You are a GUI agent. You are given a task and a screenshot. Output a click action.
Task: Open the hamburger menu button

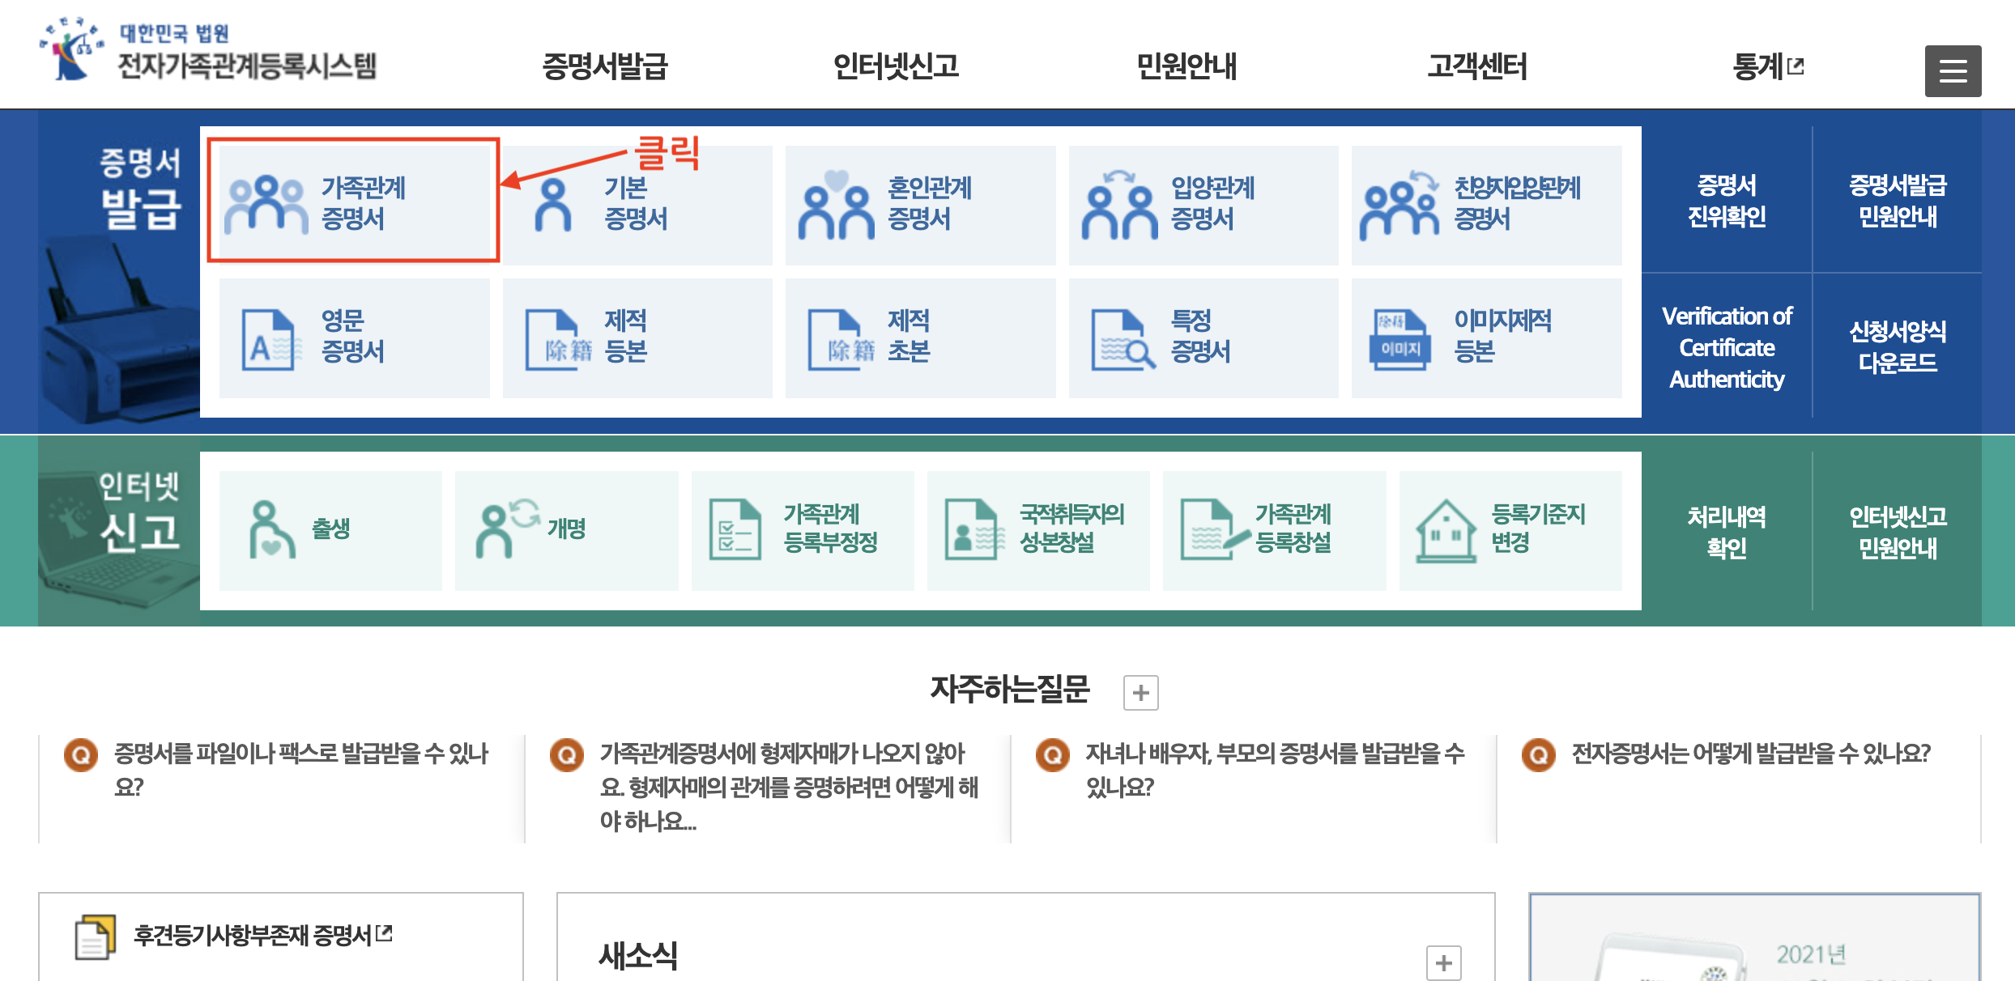[1953, 71]
